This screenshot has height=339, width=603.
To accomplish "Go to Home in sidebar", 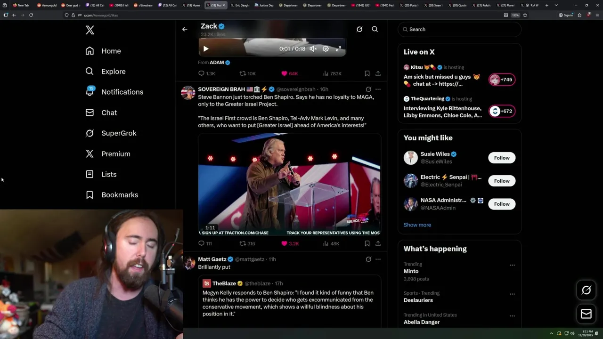I will (x=103, y=51).
